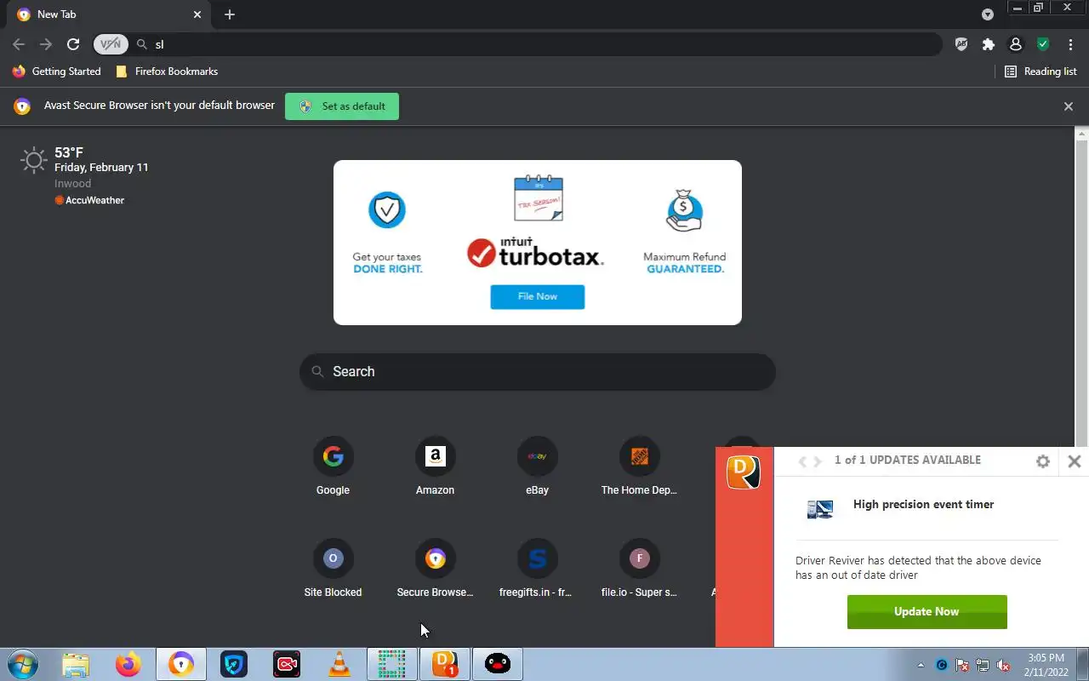Image resolution: width=1089 pixels, height=681 pixels.
Task: Open the extensions puzzle-piece icon
Action: 988,44
